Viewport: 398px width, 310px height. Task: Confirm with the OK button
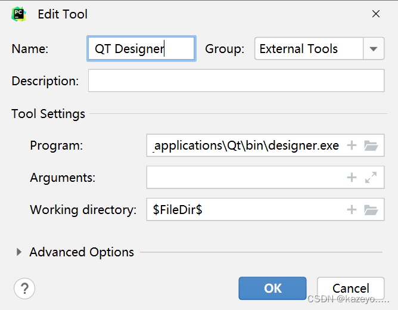(x=273, y=288)
